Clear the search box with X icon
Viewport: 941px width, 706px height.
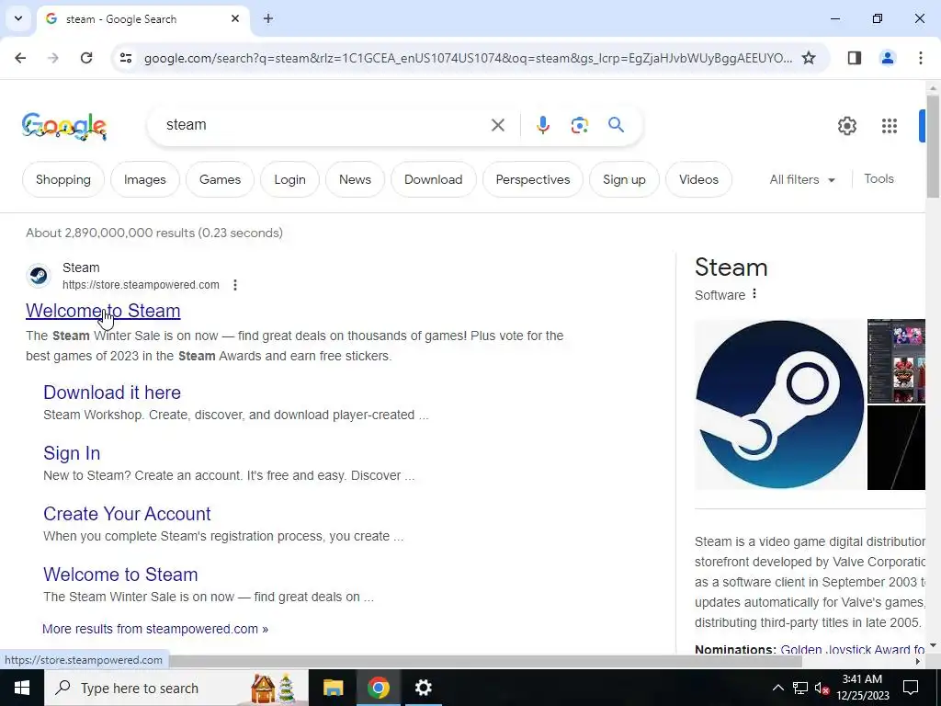click(x=497, y=125)
